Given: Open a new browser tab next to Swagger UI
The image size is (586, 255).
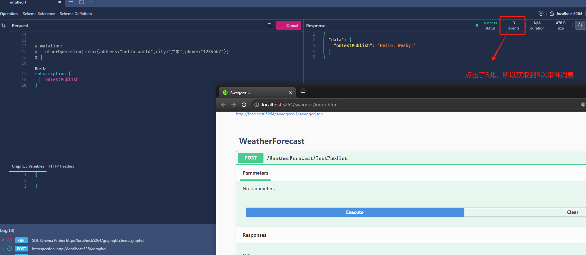Looking at the screenshot, I should coord(303,93).
